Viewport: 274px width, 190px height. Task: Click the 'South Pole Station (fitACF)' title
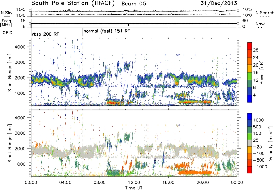(73, 3)
